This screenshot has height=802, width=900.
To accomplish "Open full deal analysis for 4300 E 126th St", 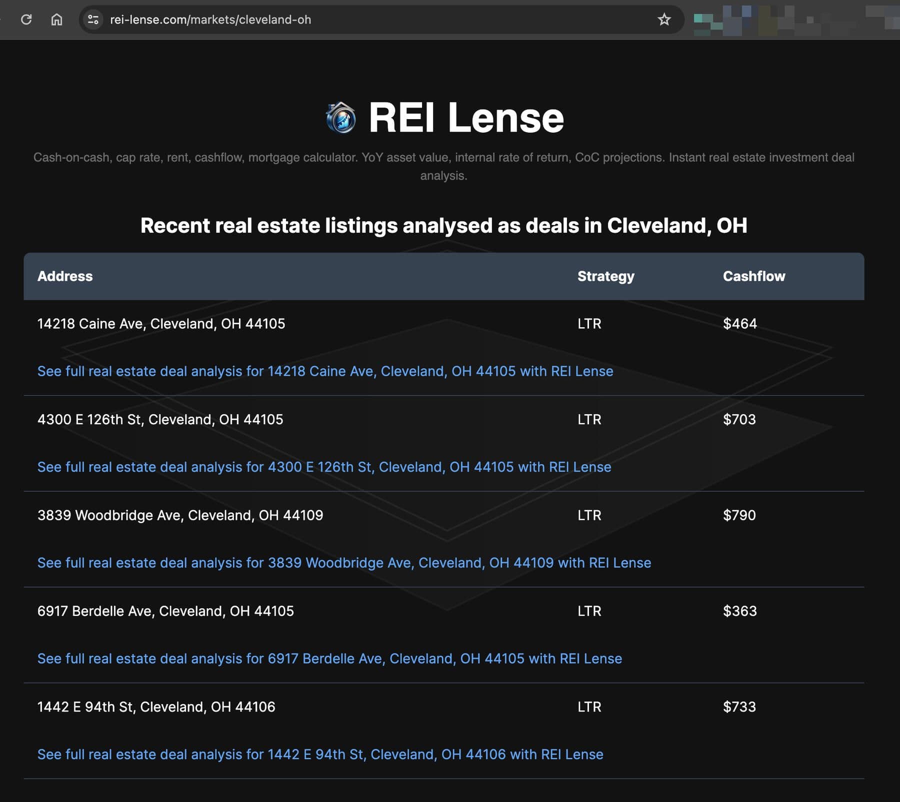I will click(324, 467).
